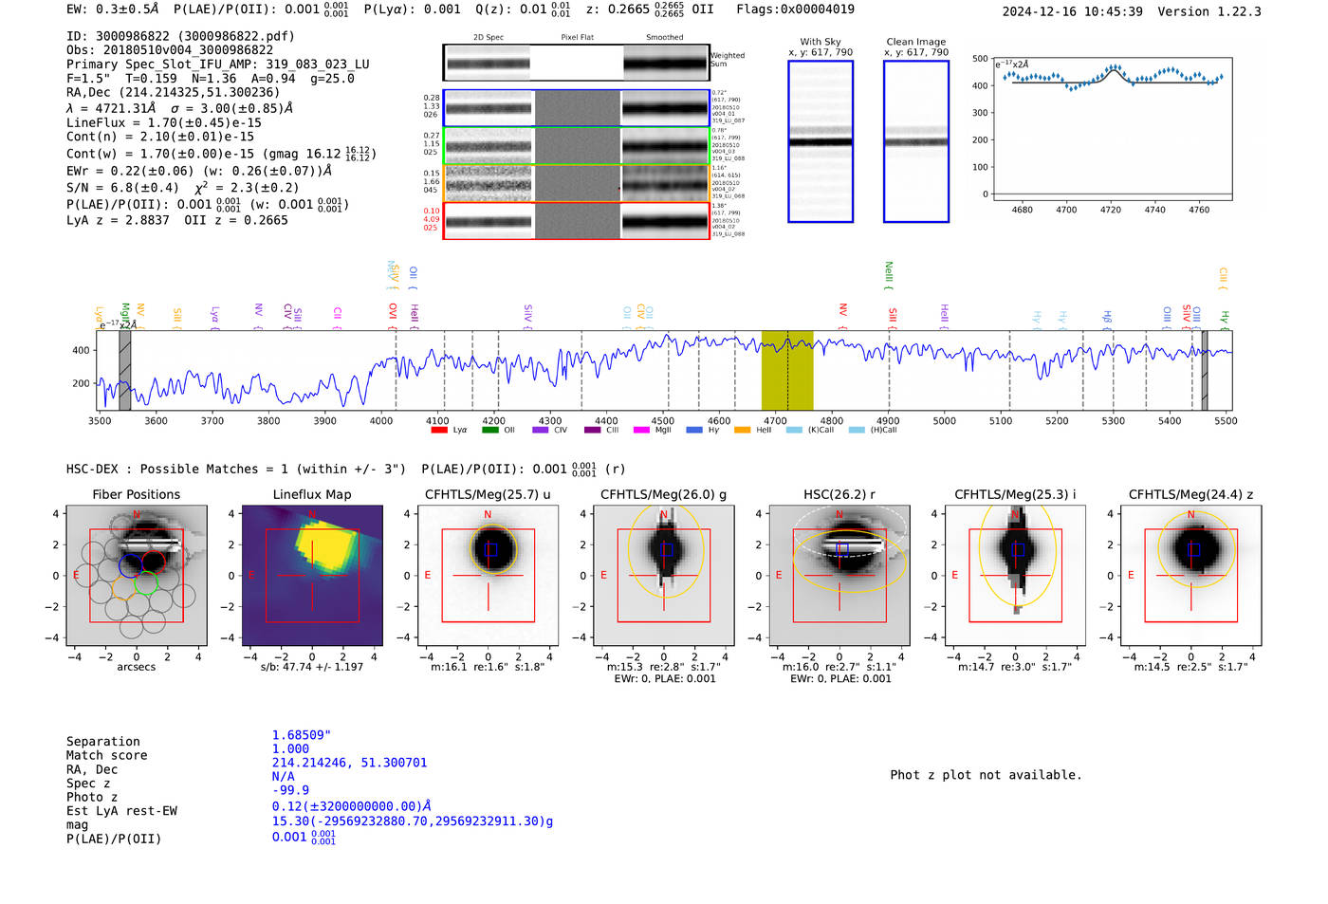Image resolution: width=1328 pixels, height=904 pixels.
Task: Click the "Phot z plot not available." message
Action: [x=986, y=775]
